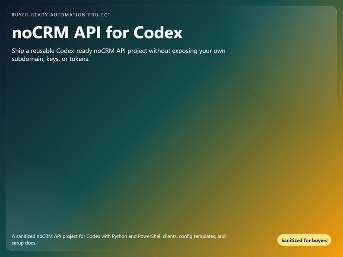Click the 'Ship a reusable Codex-ready' subtitle text

tap(118, 55)
